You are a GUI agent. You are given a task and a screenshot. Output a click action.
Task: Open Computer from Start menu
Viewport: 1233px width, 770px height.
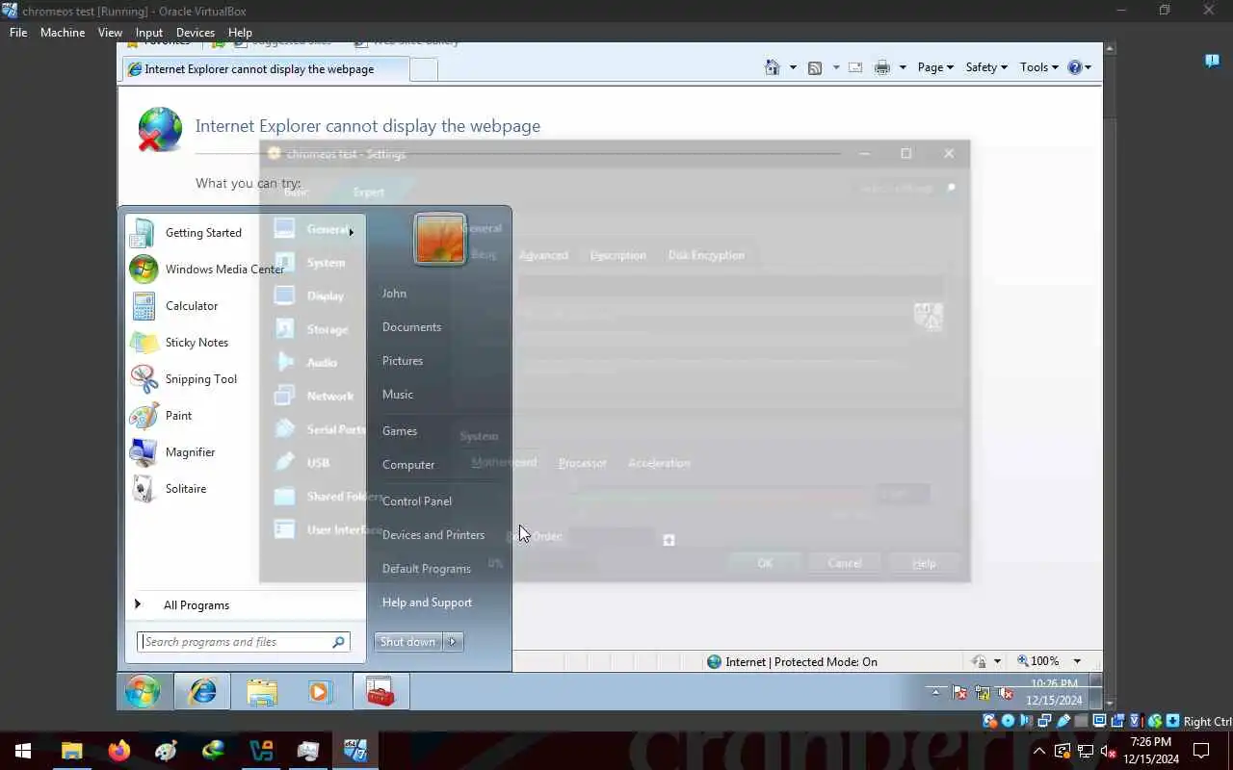click(408, 465)
